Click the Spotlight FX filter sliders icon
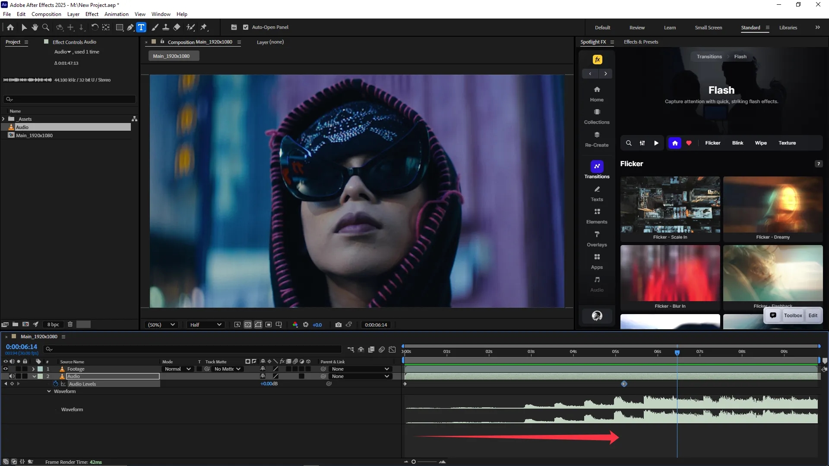Screen dimensions: 829x466 pyautogui.click(x=642, y=143)
